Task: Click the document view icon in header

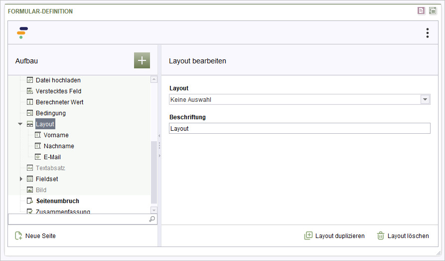Action: point(421,11)
